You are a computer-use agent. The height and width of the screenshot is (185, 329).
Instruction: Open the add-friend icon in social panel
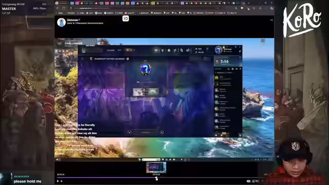coord(229,69)
